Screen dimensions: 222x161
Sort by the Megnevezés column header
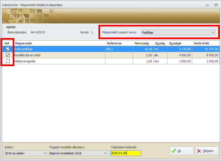(x=60, y=43)
